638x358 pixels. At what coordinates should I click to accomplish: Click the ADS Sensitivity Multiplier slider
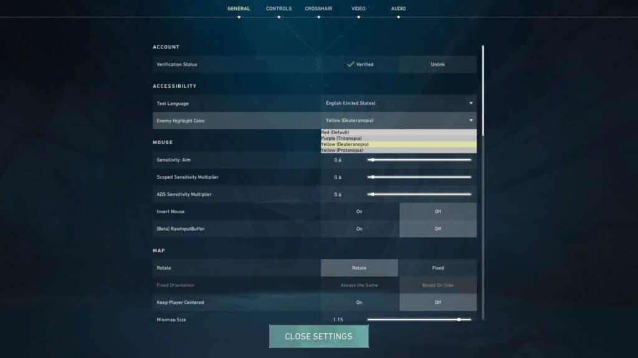click(419, 195)
